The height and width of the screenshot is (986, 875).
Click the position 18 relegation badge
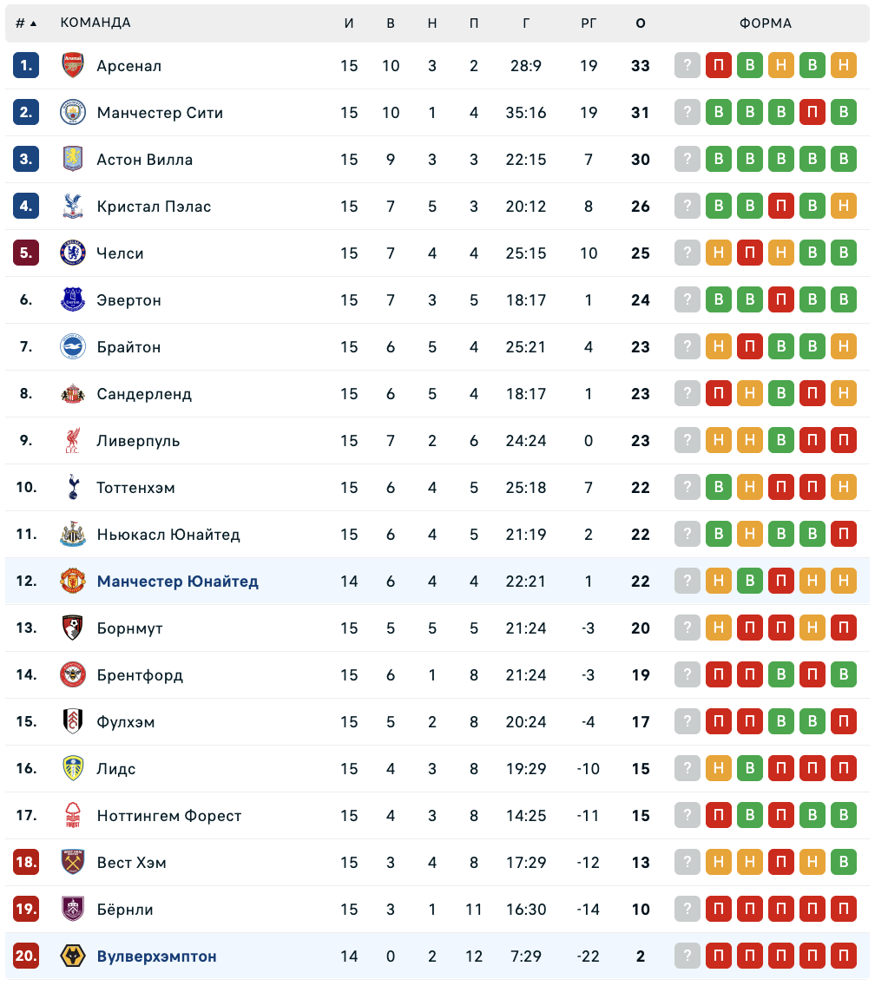point(26,863)
